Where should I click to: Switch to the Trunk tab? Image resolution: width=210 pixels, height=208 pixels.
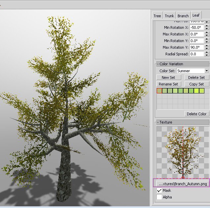pyautogui.click(x=169, y=16)
